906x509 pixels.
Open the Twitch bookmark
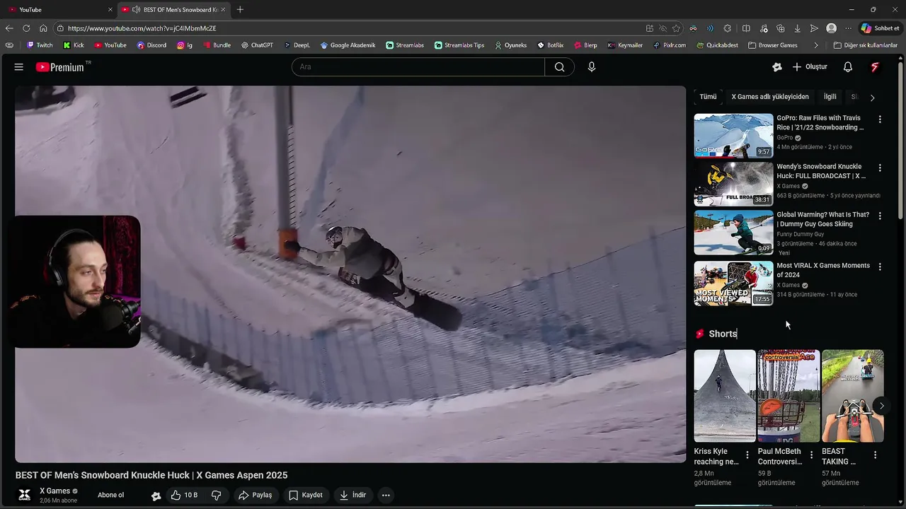[x=40, y=45]
